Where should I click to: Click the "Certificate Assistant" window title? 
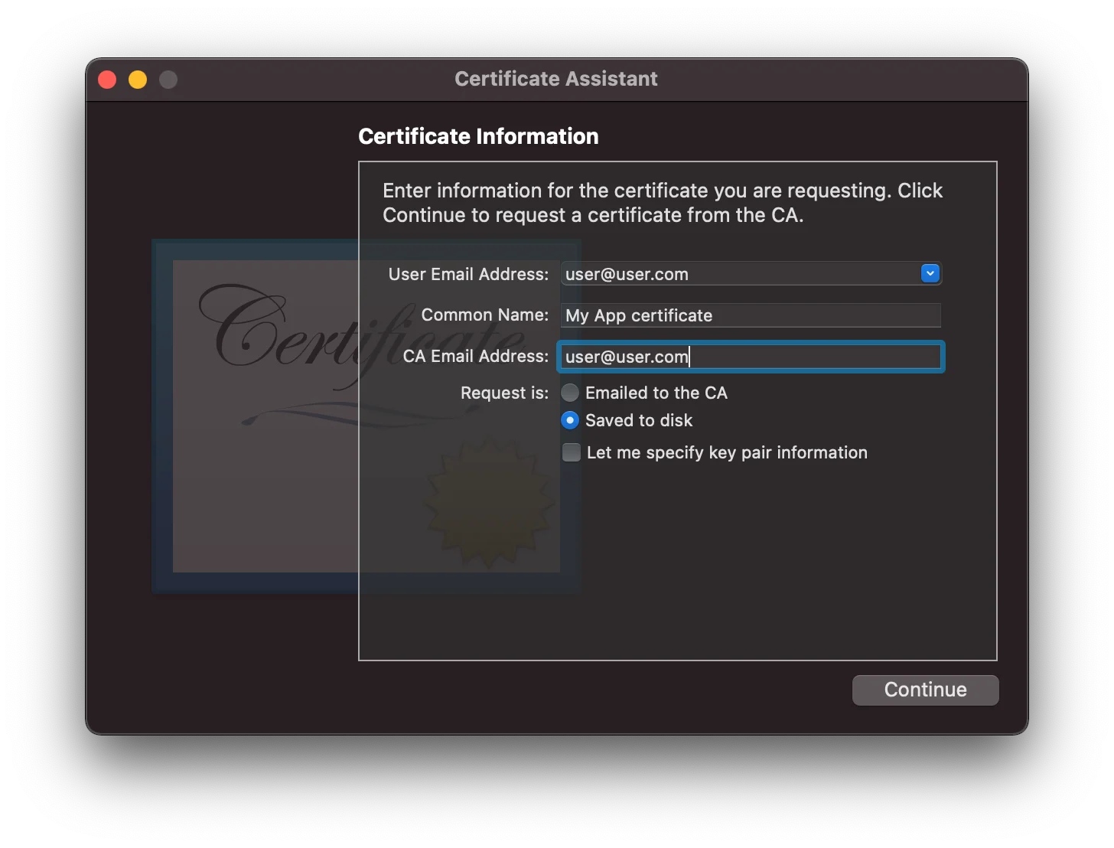coord(555,79)
